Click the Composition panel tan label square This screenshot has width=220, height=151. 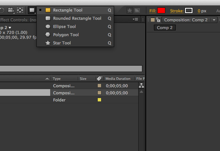point(153,20)
